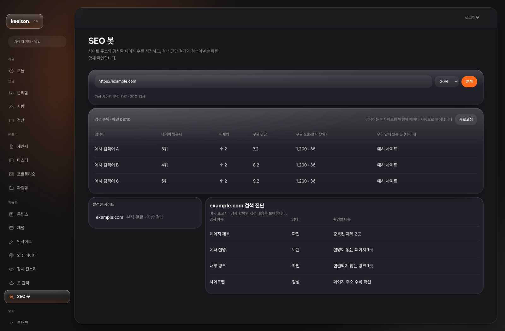
Task: Click the 네이버 웹문서 column header
Action: tap(171, 134)
